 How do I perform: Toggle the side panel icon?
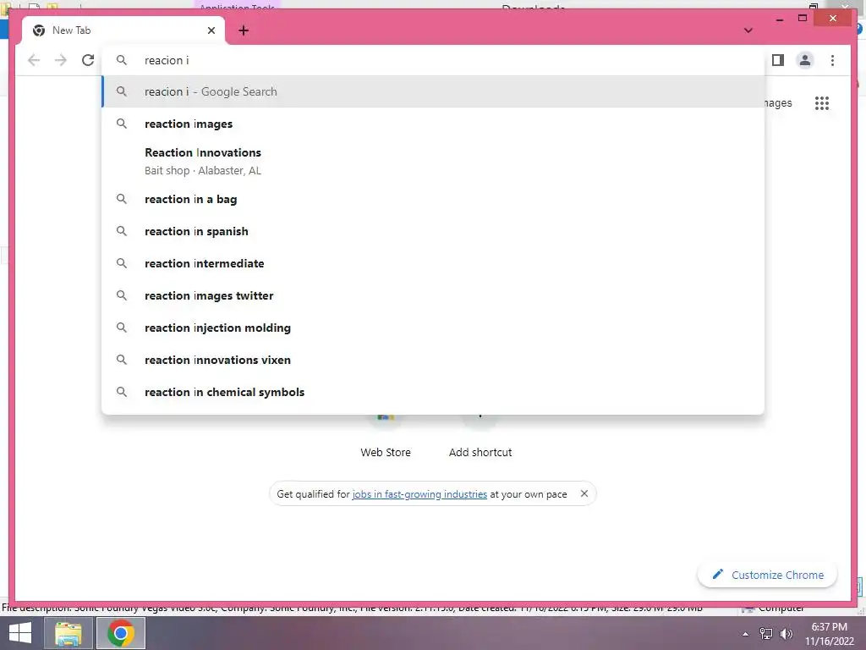(778, 60)
